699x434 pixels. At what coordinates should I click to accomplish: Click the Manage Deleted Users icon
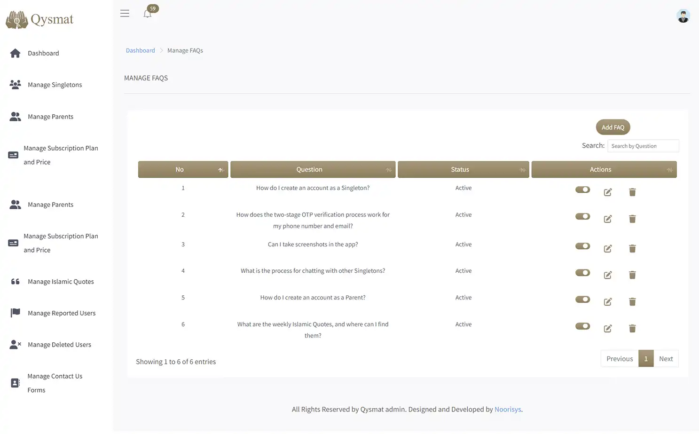point(15,343)
